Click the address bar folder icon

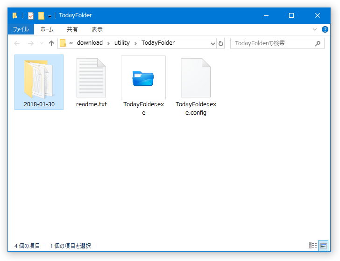click(63, 43)
